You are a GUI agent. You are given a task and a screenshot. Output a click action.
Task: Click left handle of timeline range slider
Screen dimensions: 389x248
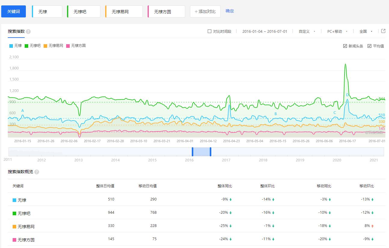[193, 152]
